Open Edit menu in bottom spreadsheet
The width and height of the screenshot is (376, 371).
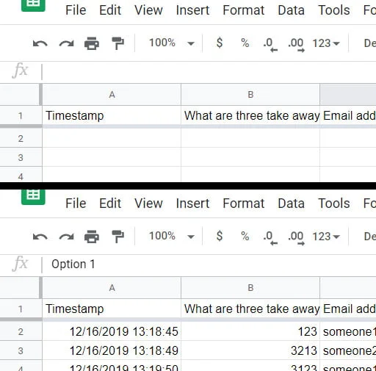coord(110,203)
